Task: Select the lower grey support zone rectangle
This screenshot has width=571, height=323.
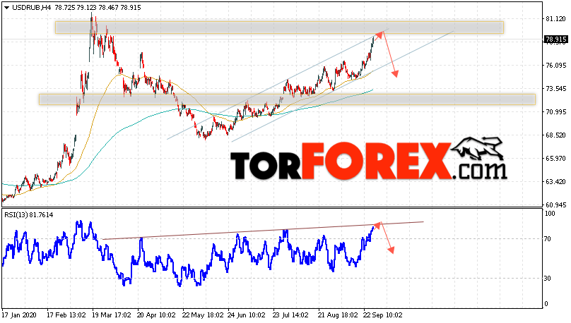Action: pyautogui.click(x=288, y=99)
